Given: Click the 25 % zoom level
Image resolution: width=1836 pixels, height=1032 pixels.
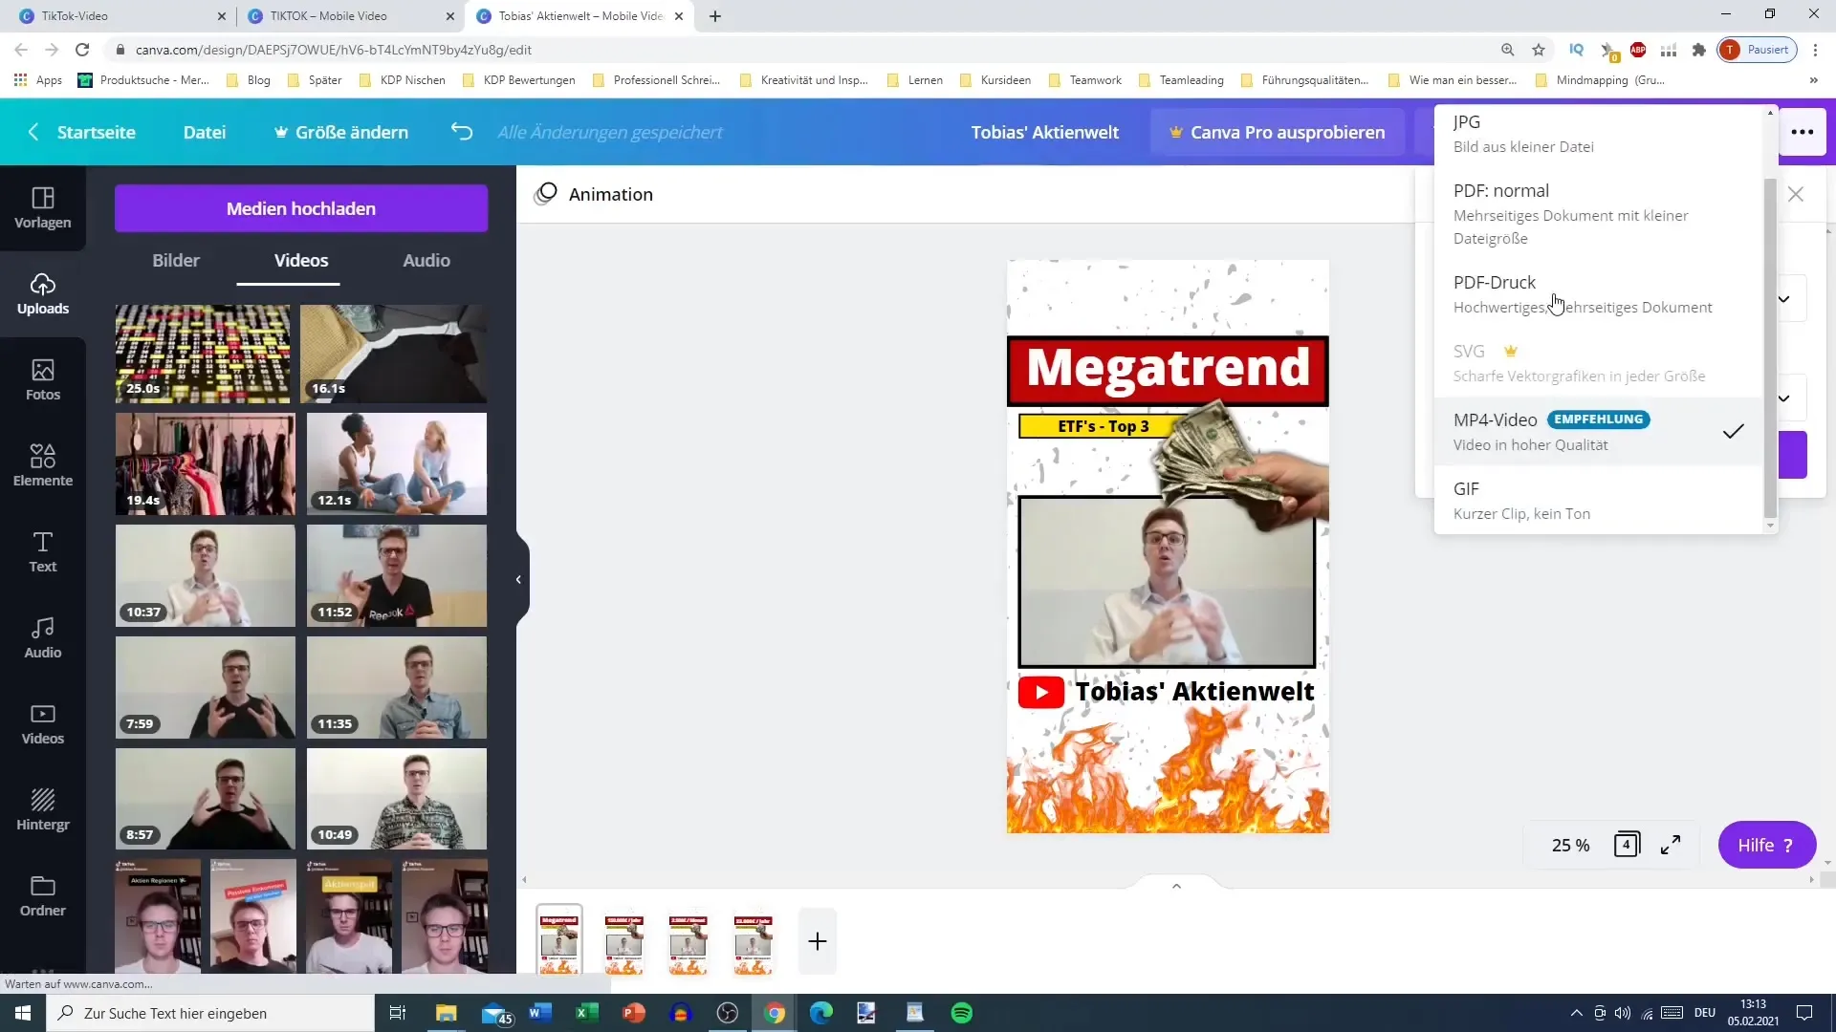Looking at the screenshot, I should click(x=1570, y=845).
